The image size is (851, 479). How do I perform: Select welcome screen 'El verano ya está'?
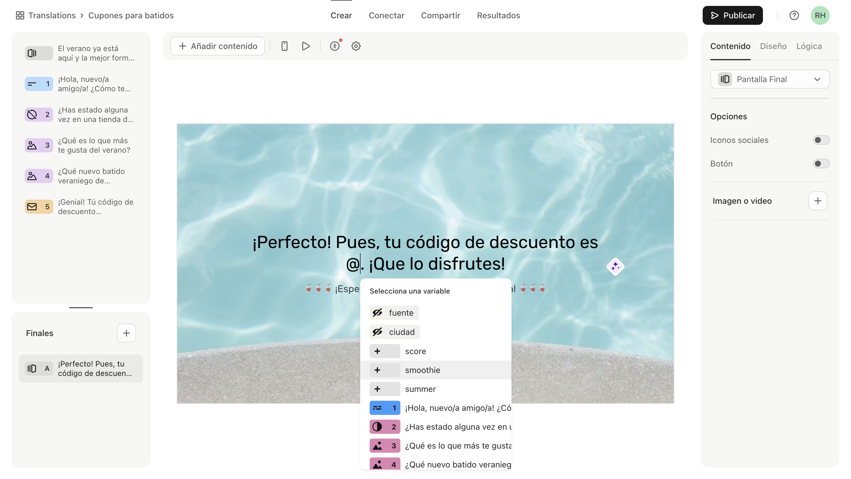click(x=81, y=53)
